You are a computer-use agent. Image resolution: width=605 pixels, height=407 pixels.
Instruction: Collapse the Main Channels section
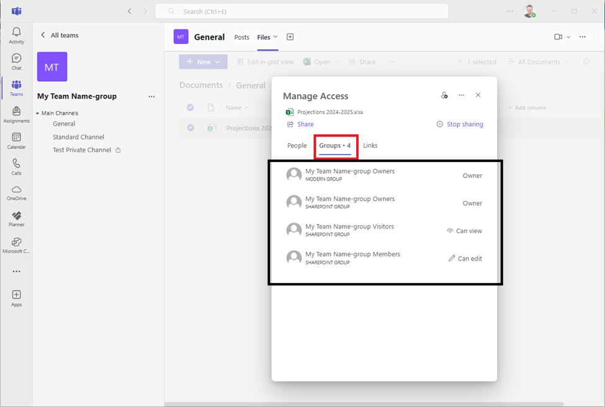pyautogui.click(x=37, y=114)
